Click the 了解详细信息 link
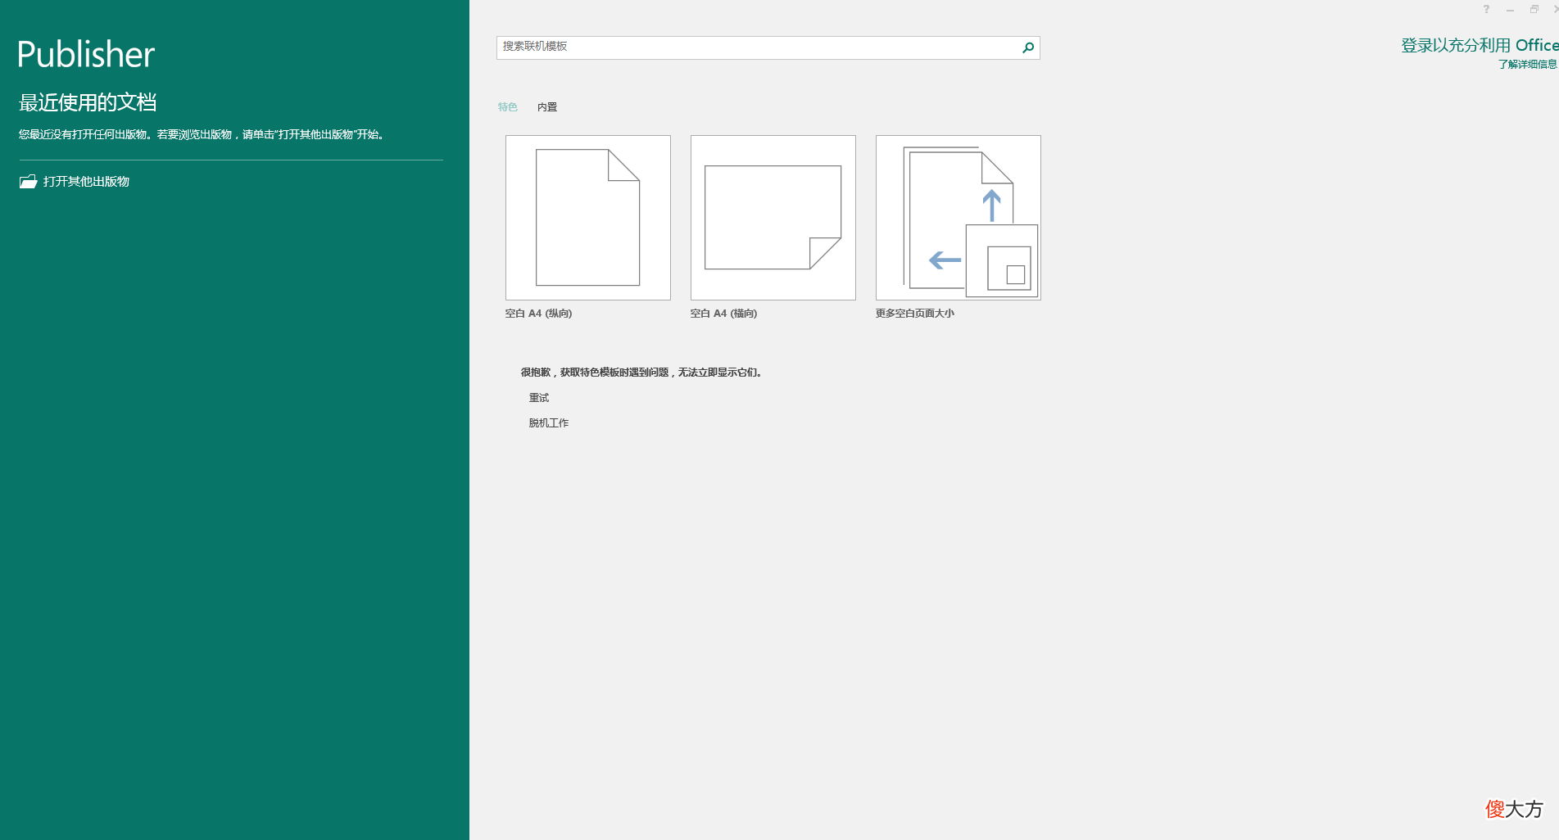Screen dimensions: 1559x840 pyautogui.click(x=1528, y=65)
